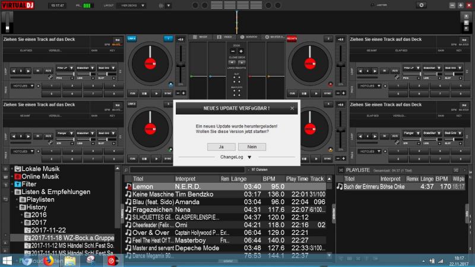Open the layout dropdown Vier Decks

click(132, 5)
